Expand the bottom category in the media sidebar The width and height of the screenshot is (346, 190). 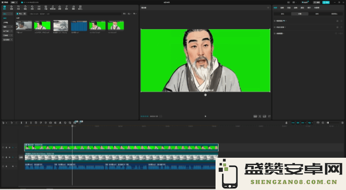click(x=7, y=40)
